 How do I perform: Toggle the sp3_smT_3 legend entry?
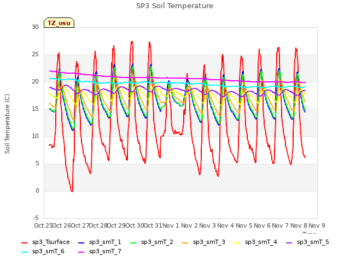203,242
